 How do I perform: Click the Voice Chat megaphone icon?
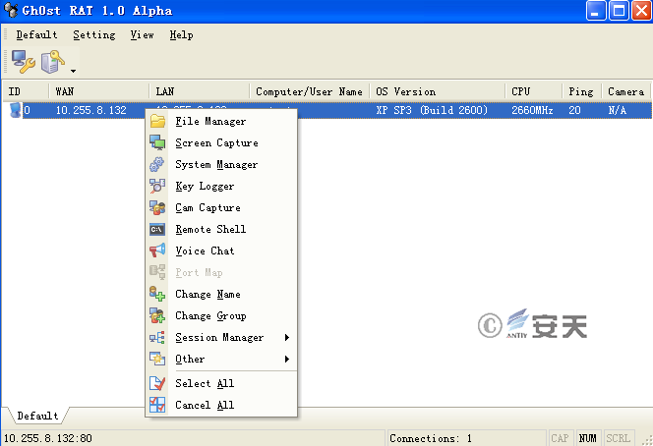157,251
